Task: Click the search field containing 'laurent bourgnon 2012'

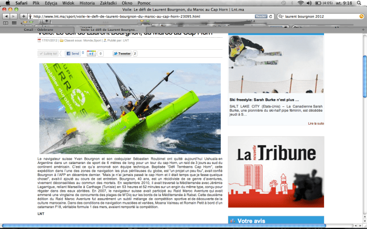Action: (320, 16)
